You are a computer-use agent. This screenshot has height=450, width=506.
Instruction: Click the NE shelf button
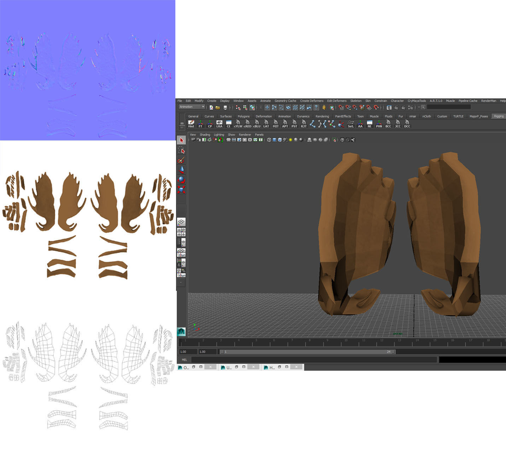(x=370, y=124)
